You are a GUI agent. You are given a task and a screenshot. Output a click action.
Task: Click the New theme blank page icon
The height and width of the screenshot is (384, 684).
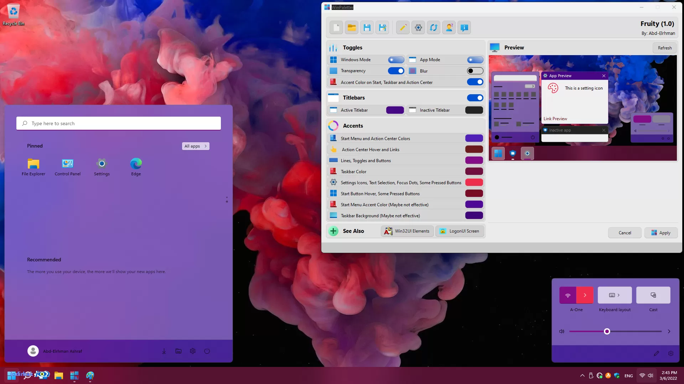(x=336, y=28)
